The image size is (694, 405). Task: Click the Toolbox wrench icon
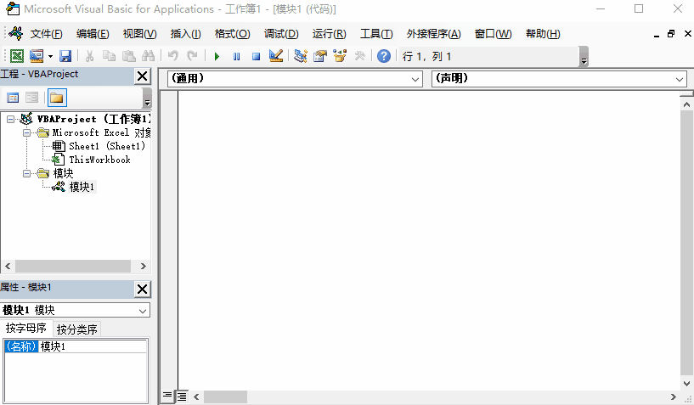point(359,56)
